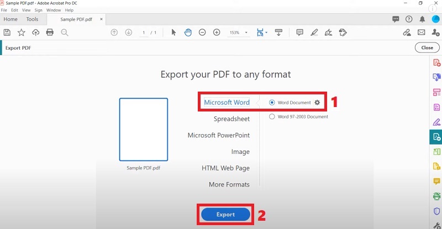Open Fill & Sign tool in right sidebar
442x229 pixels.
coord(436,123)
